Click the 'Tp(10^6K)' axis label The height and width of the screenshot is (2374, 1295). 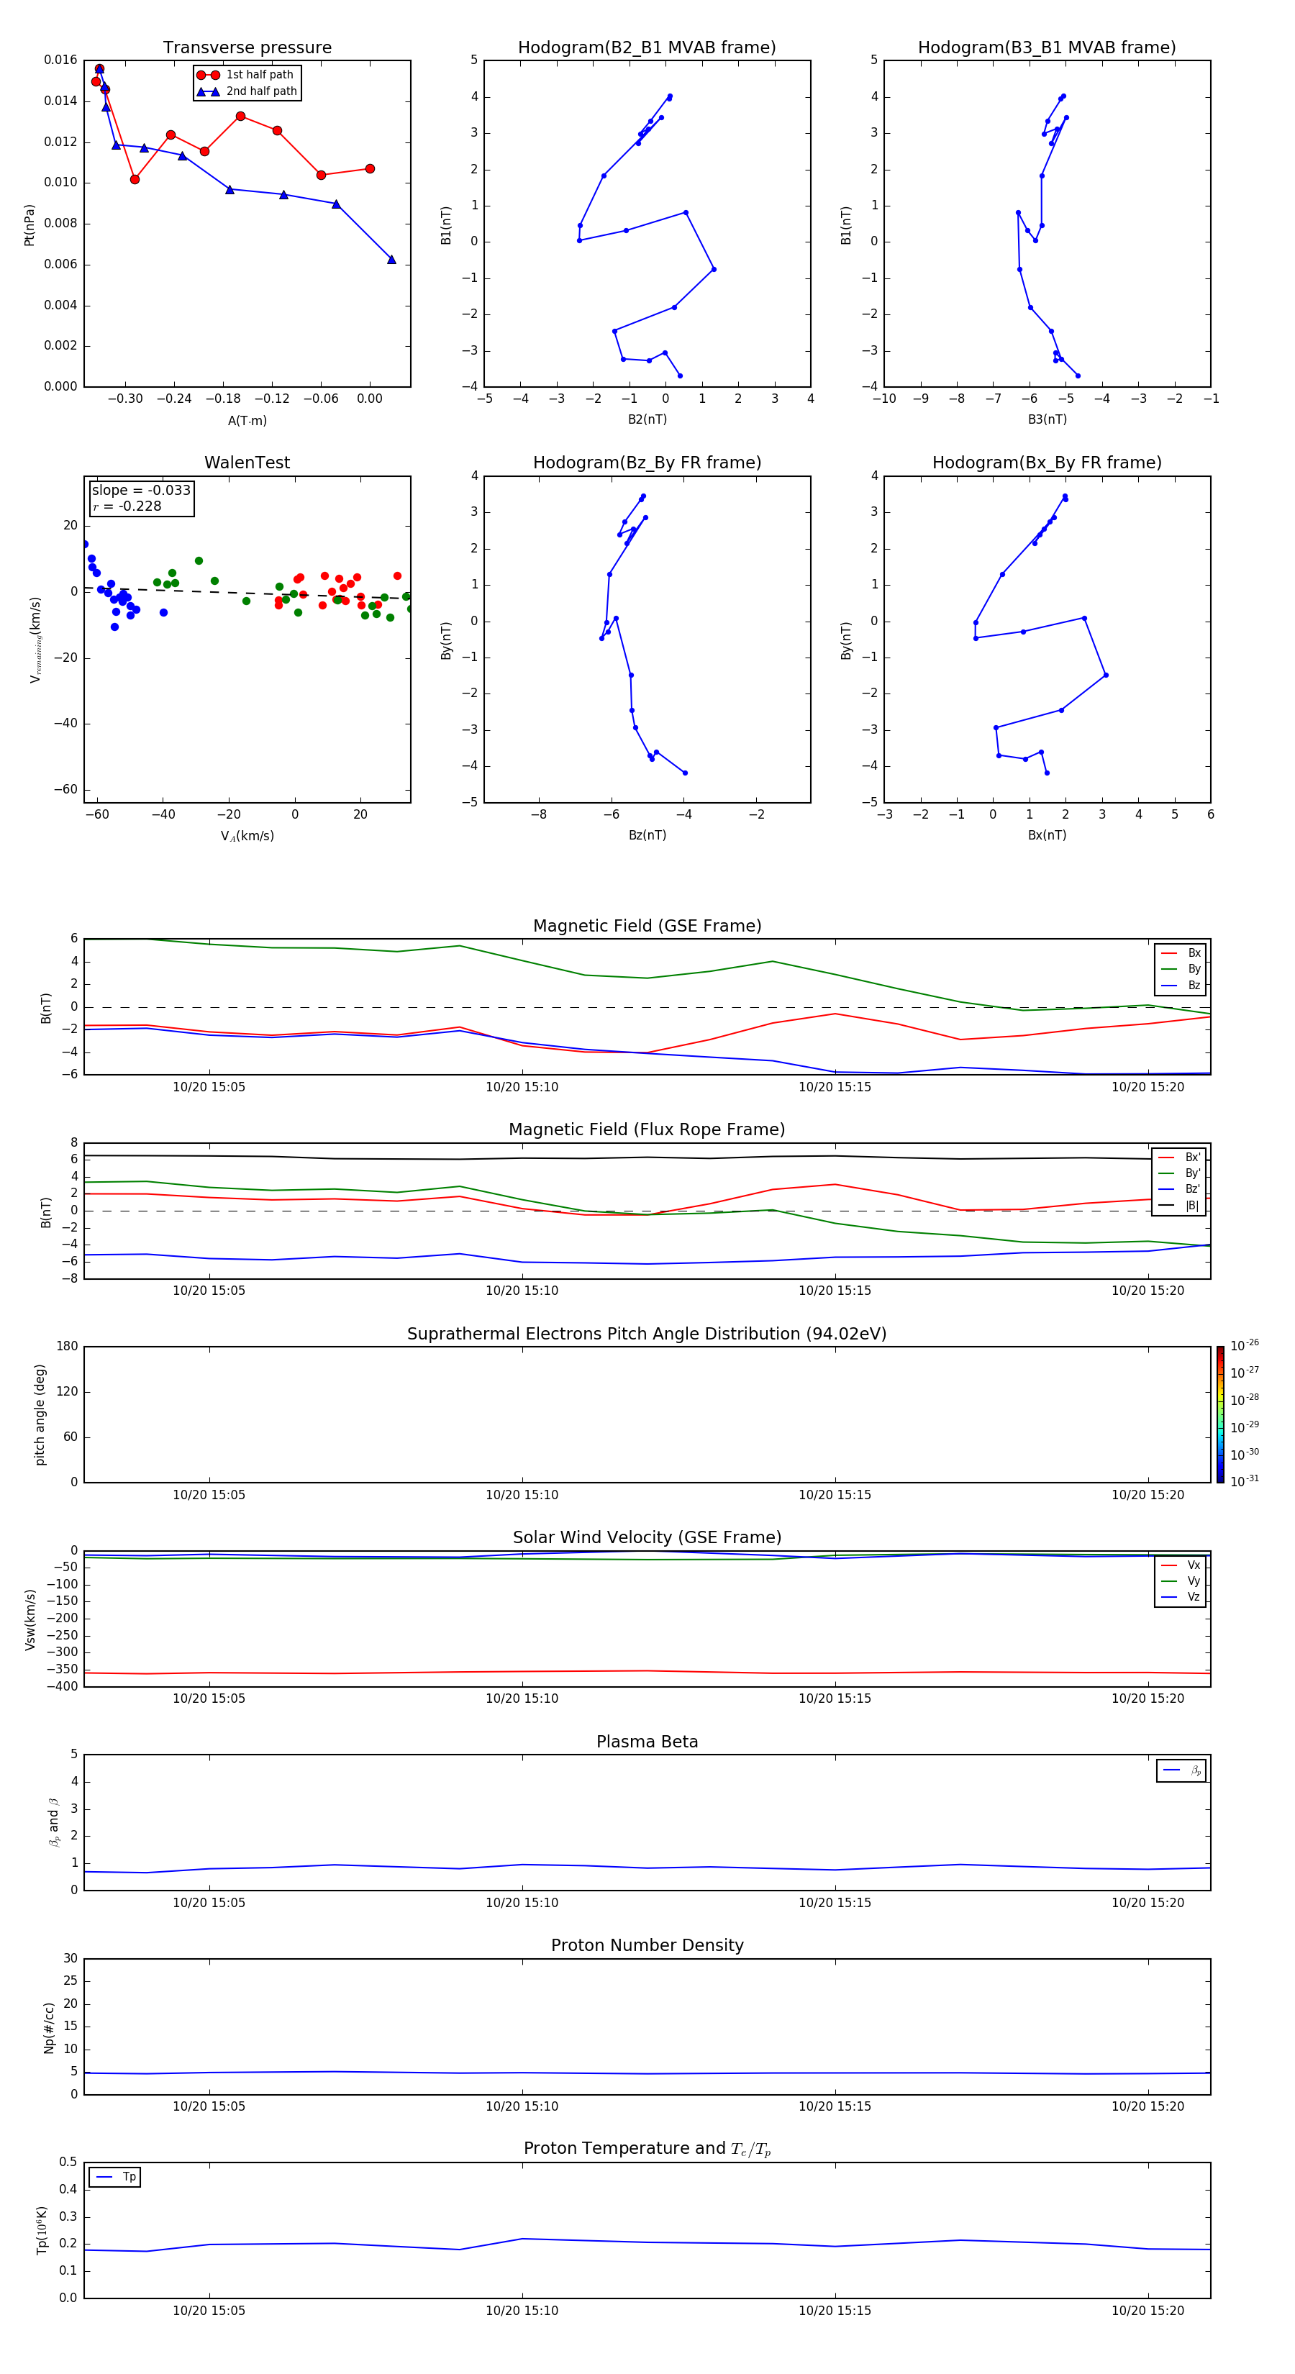click(x=42, y=2230)
